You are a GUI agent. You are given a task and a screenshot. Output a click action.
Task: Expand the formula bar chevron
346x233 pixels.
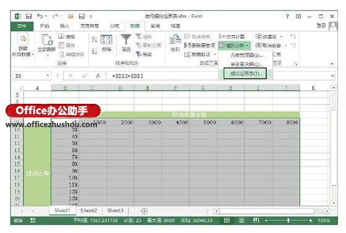332,76
